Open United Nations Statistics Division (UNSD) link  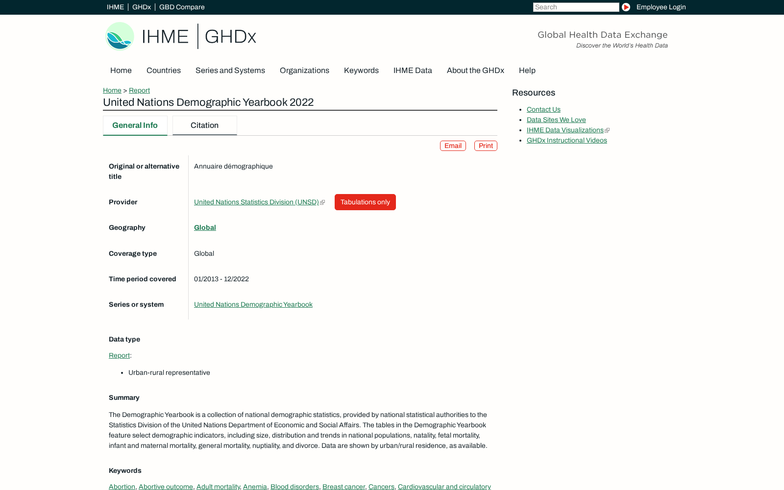(x=256, y=202)
